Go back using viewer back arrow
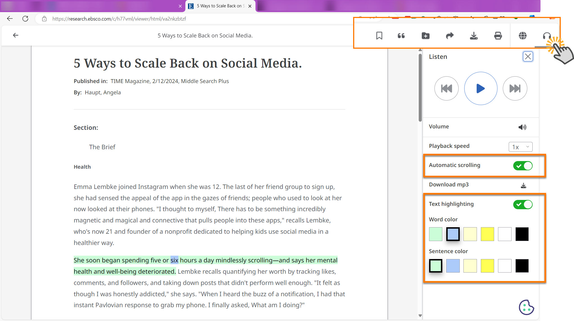 tap(15, 35)
